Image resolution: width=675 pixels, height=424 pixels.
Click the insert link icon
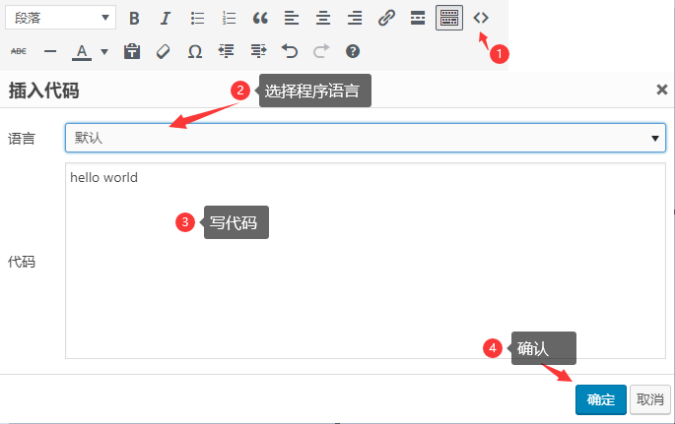click(386, 18)
